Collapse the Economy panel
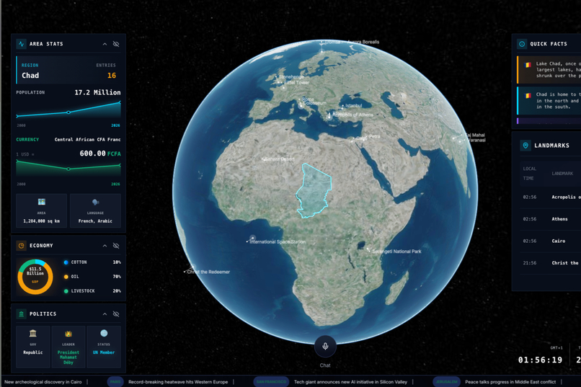 click(105, 246)
